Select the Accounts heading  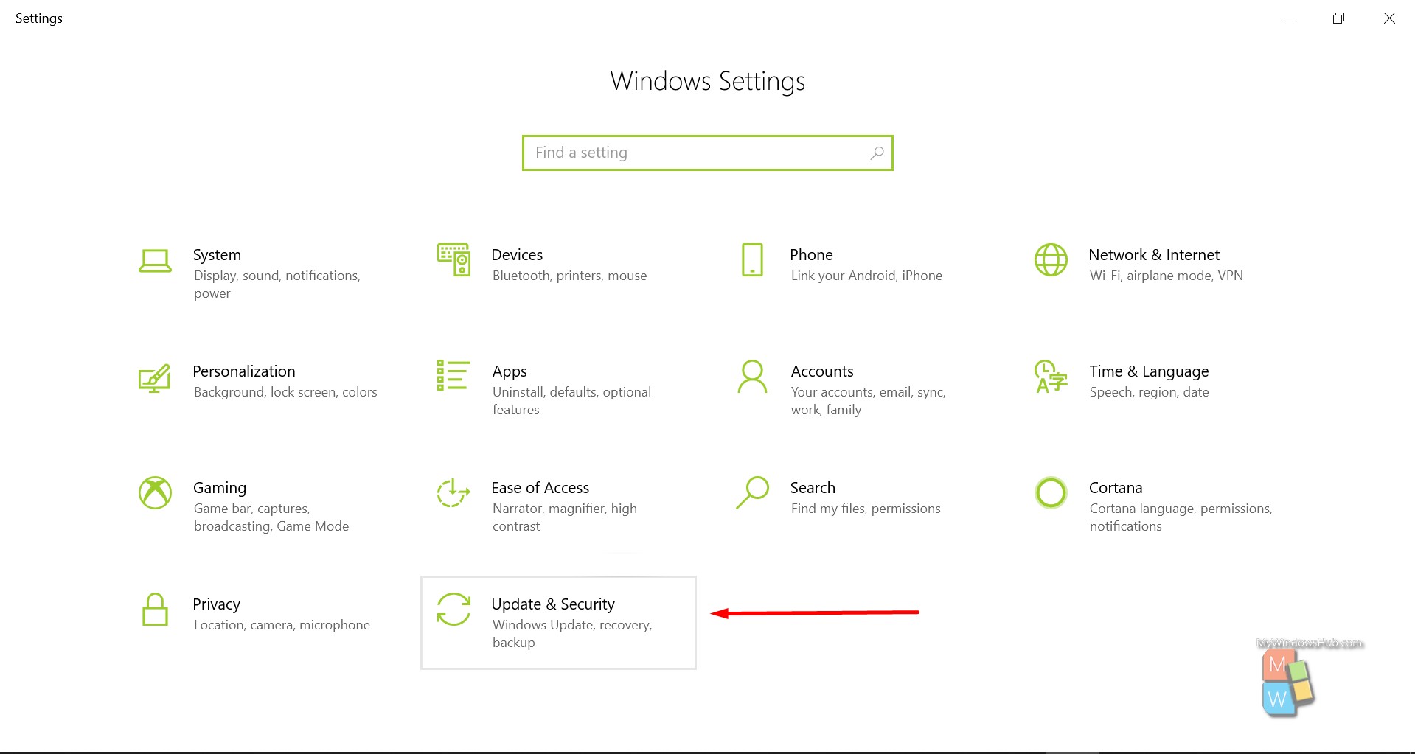[822, 371]
